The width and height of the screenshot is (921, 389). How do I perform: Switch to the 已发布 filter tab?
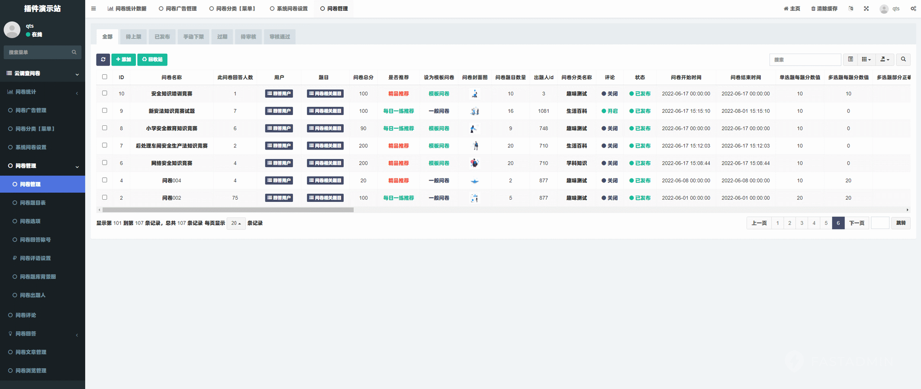tap(162, 37)
